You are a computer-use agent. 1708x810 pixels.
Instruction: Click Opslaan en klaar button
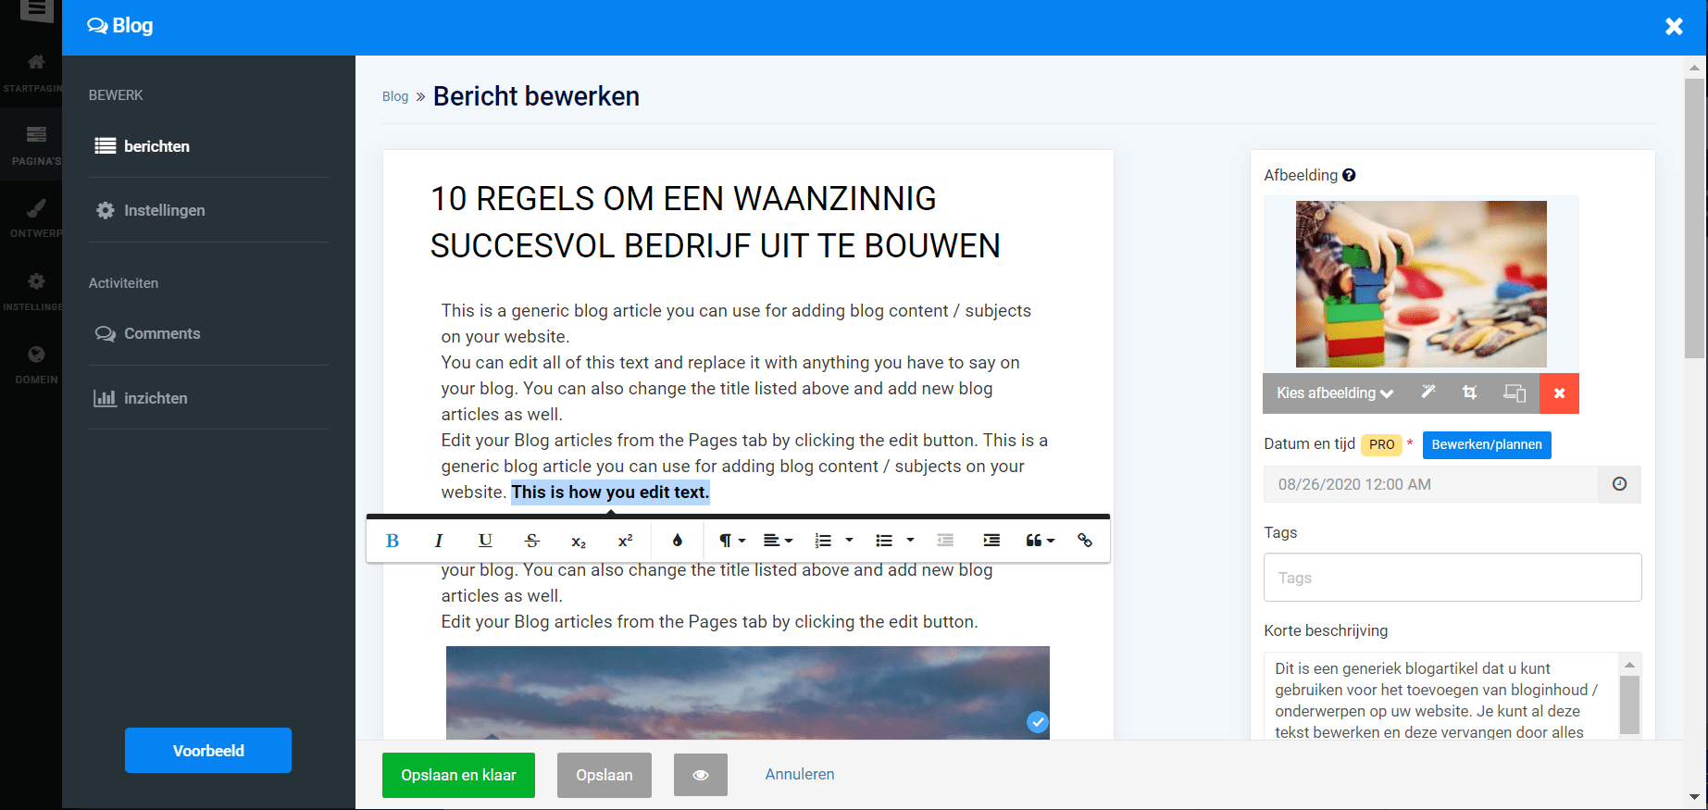(458, 775)
